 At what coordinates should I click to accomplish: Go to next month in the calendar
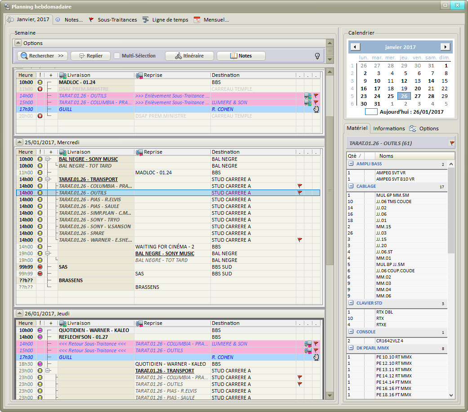click(445, 47)
